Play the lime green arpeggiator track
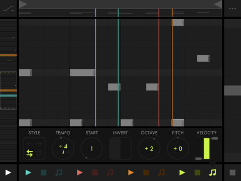 (182, 172)
